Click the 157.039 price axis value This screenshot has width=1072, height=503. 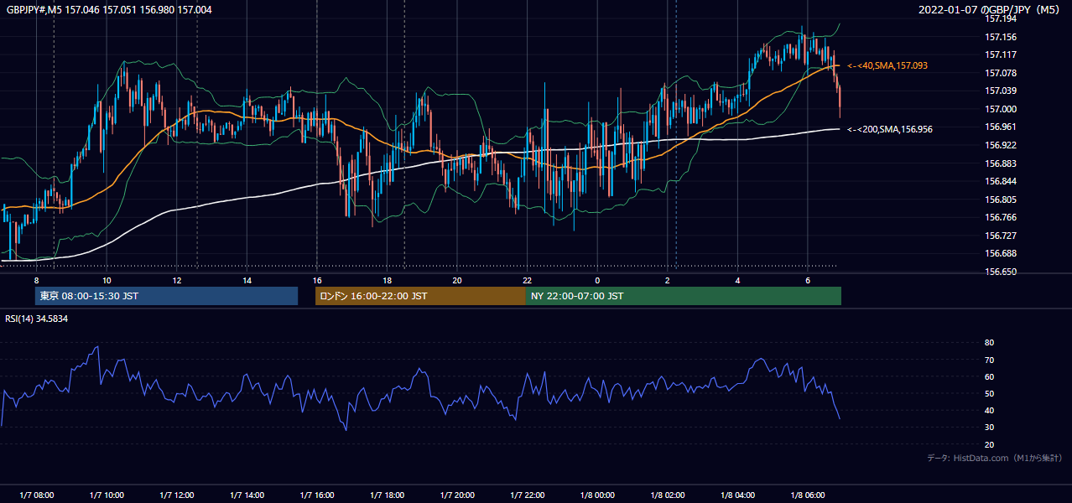(x=1000, y=91)
